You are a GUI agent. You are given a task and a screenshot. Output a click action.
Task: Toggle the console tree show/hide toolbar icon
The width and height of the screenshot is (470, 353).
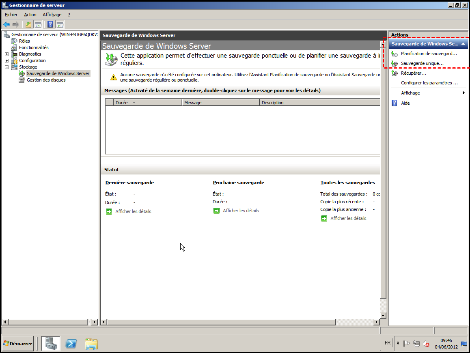(38, 24)
